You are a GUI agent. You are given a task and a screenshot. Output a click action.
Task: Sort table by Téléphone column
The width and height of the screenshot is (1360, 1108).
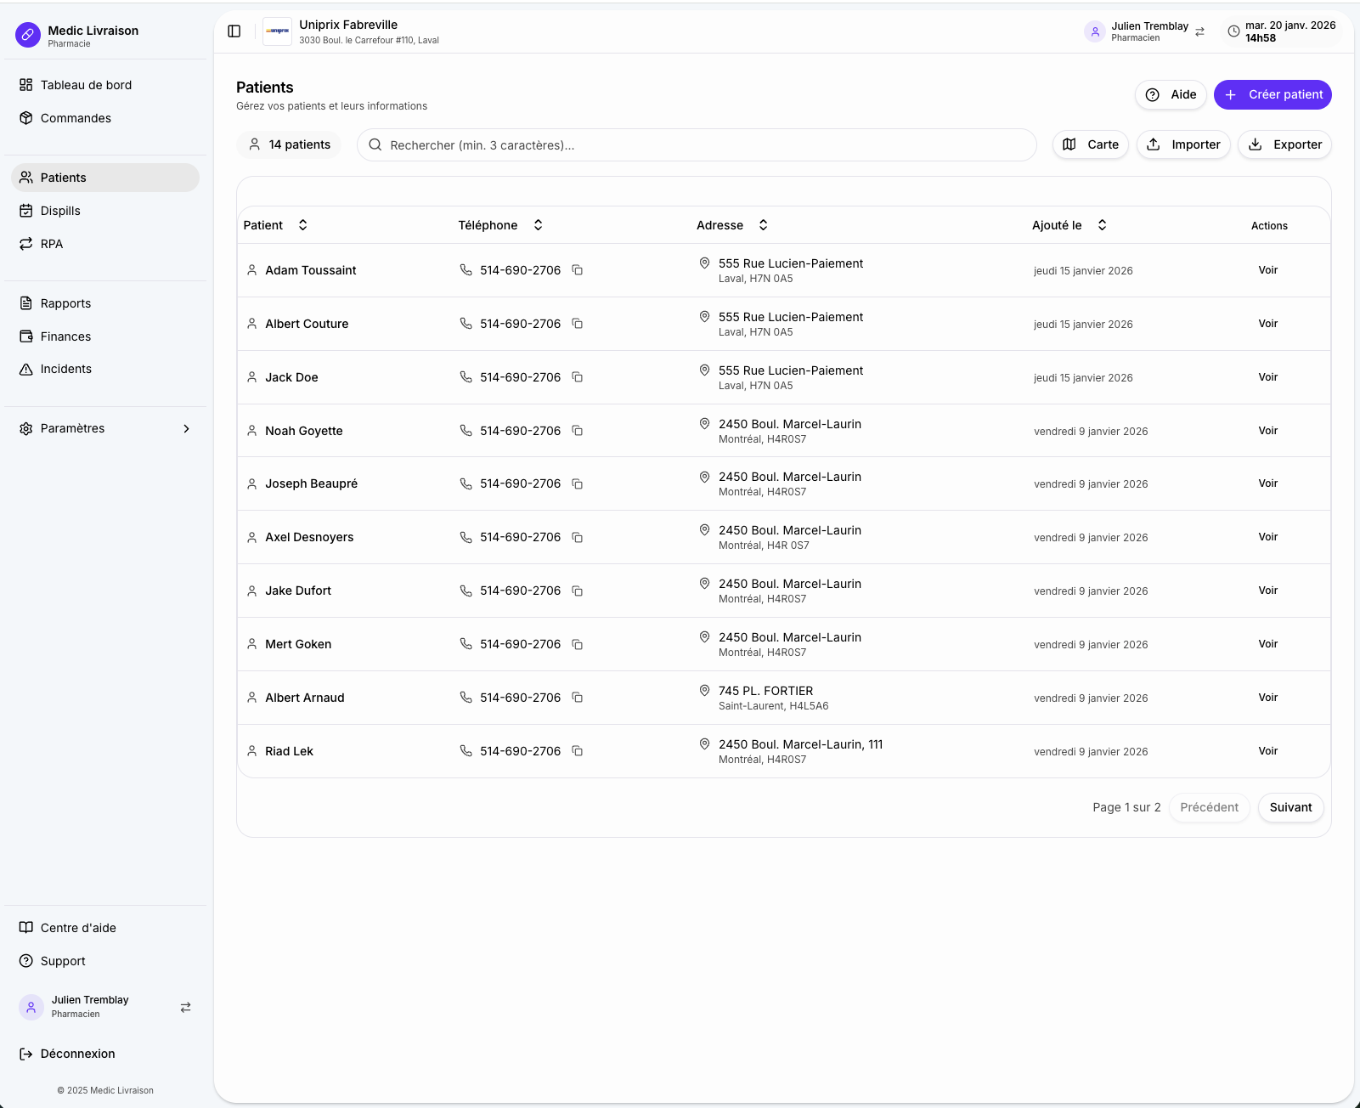click(x=538, y=225)
